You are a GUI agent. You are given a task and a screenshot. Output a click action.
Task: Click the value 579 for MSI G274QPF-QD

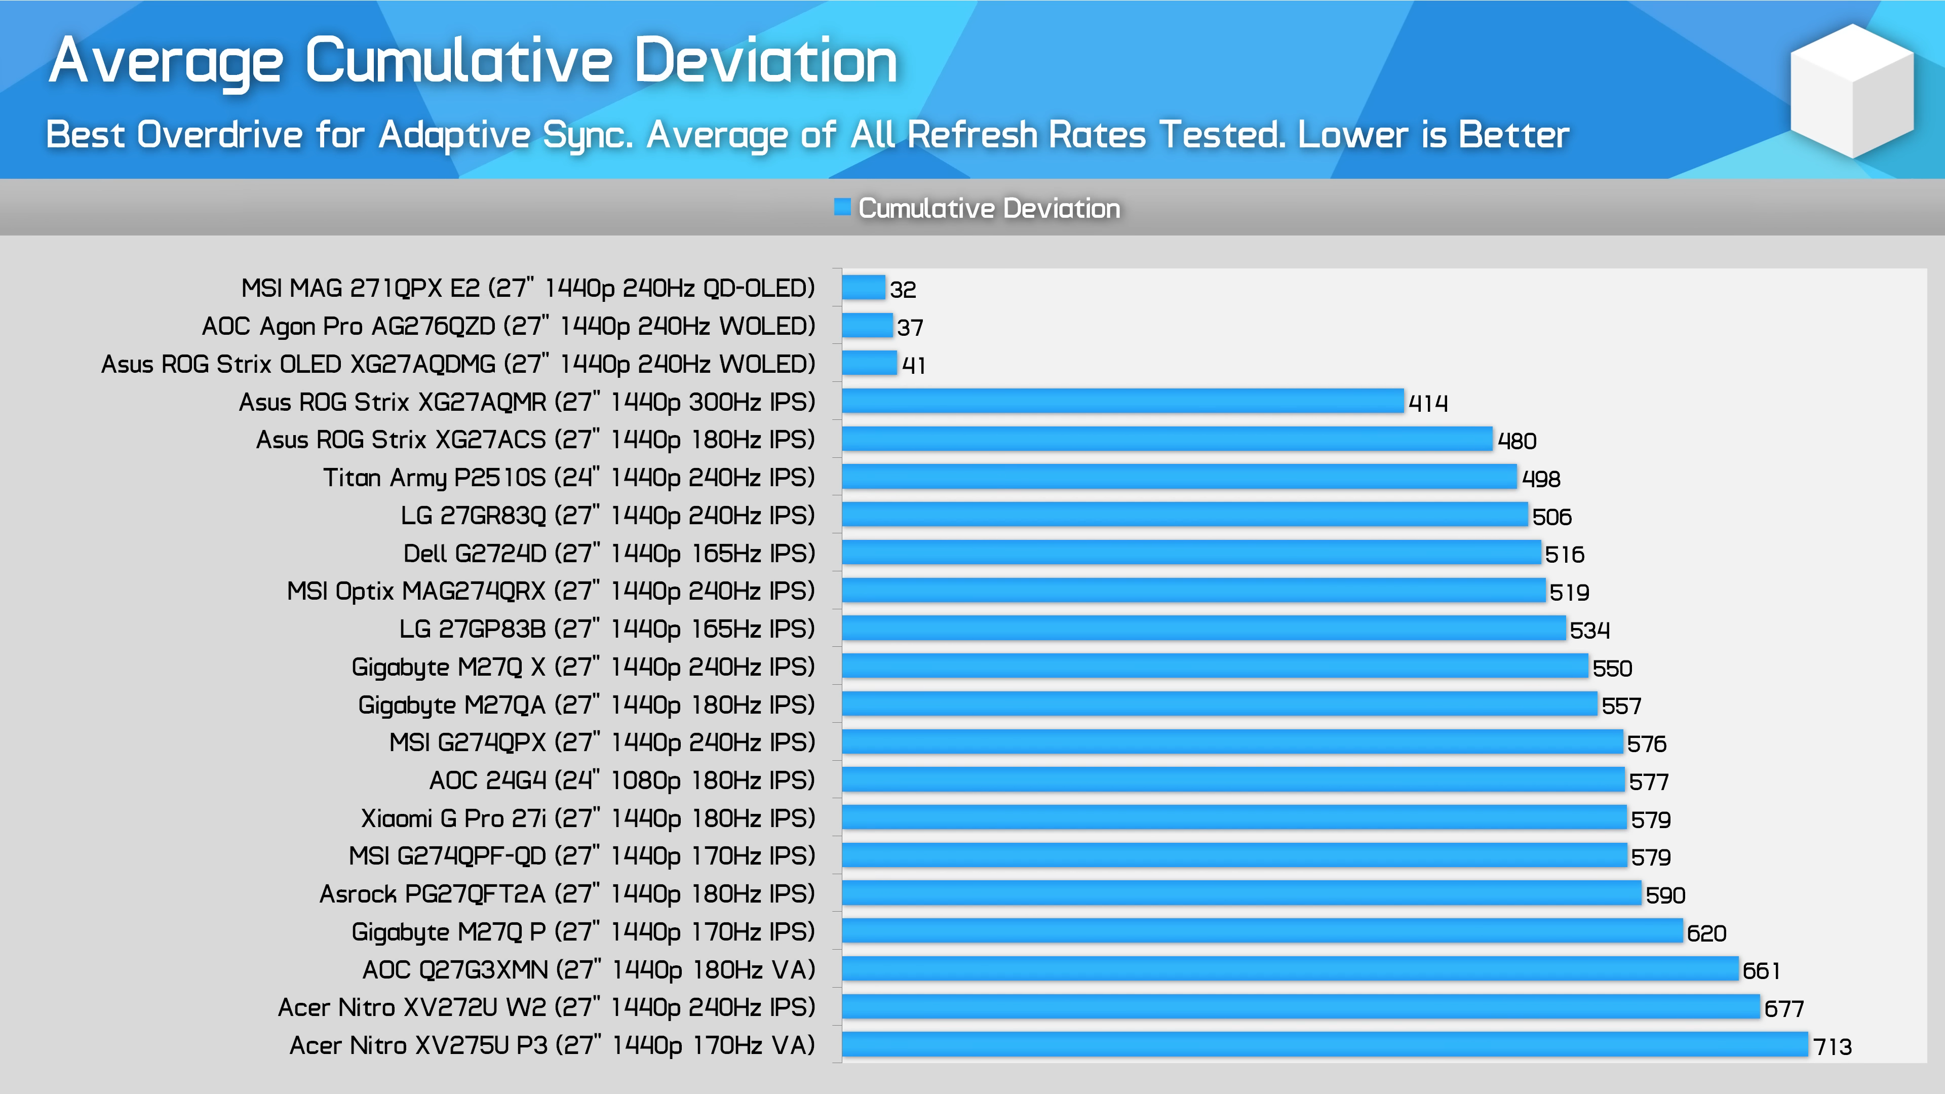tap(1651, 857)
